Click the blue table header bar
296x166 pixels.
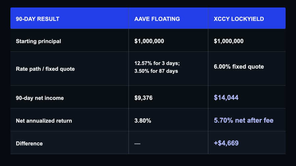pos(148,18)
